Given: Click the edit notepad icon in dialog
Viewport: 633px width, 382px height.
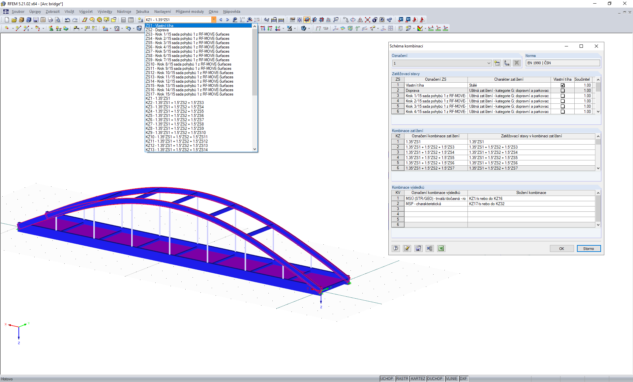Looking at the screenshot, I should click(407, 249).
